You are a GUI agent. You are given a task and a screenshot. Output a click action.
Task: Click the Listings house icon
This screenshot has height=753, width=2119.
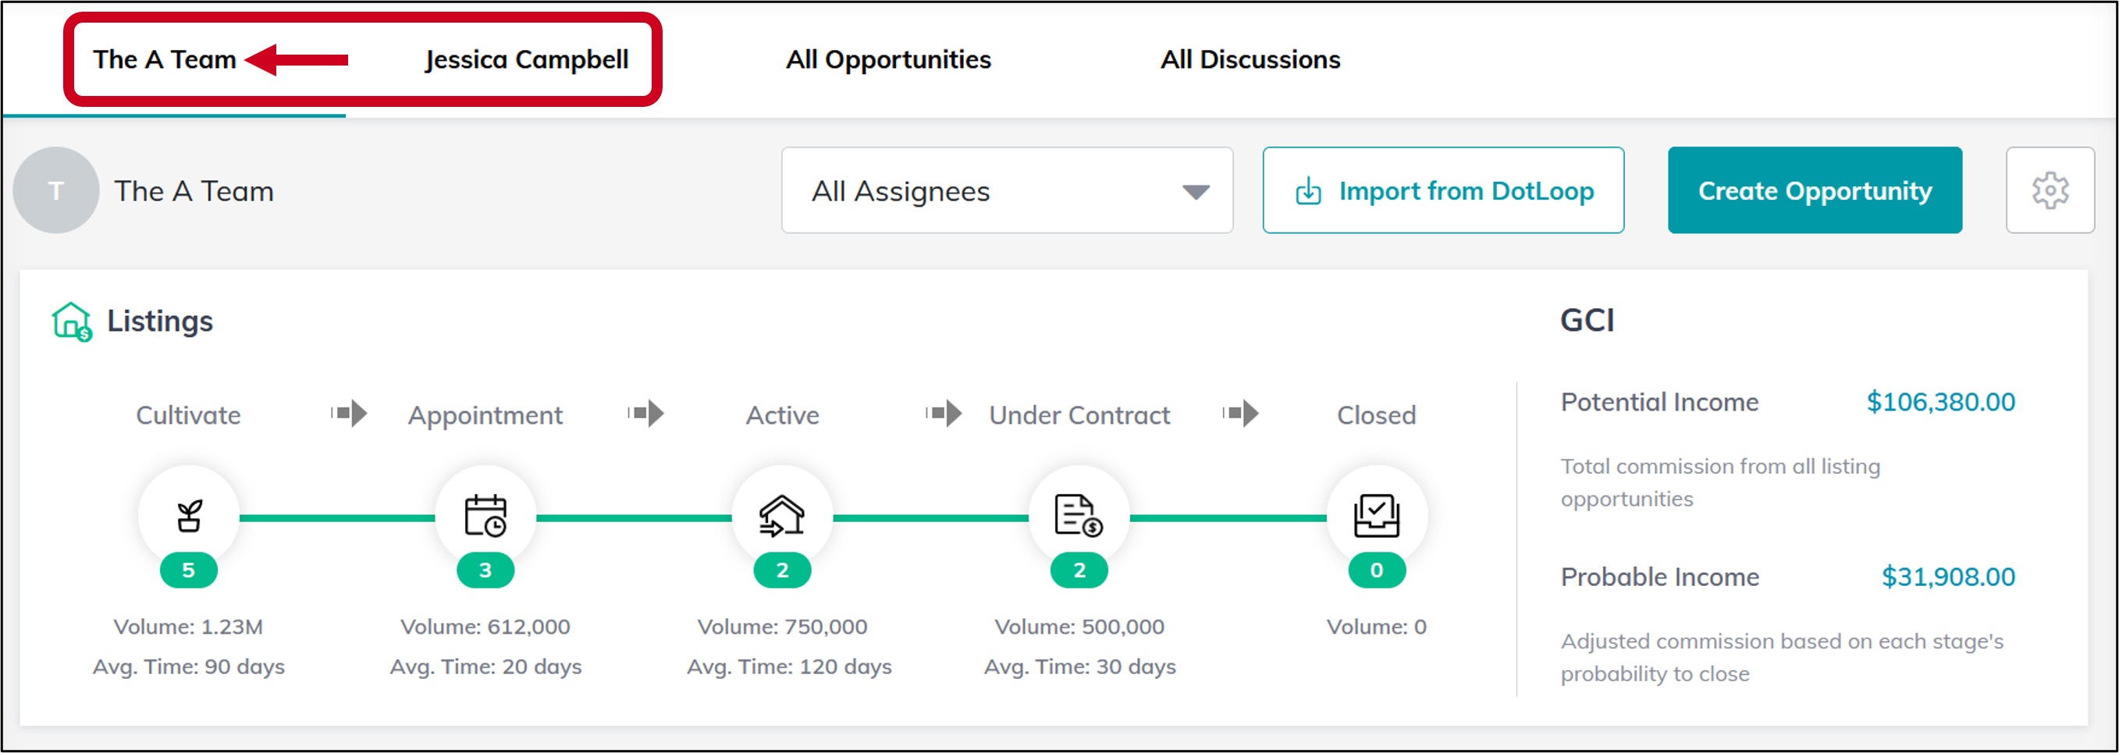[73, 319]
